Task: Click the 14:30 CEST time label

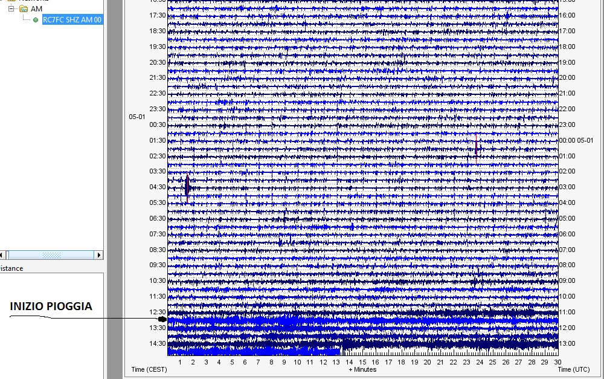Action: (158, 343)
